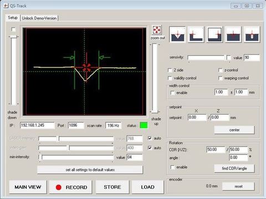Pick the flat butt seam profile icon
Screen dimensions: 266x199
[x=233, y=35]
